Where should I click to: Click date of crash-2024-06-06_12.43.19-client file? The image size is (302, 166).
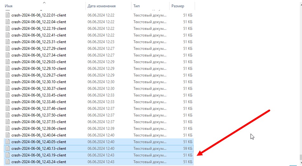tap(101, 155)
